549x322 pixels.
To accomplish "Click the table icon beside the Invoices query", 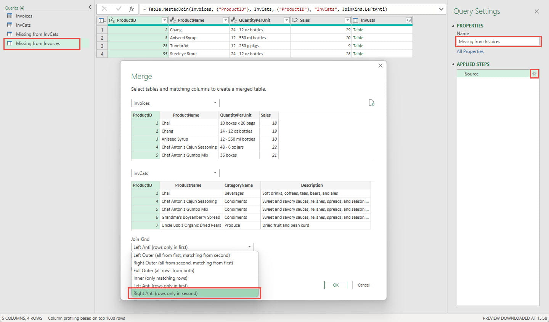I will click(9, 16).
